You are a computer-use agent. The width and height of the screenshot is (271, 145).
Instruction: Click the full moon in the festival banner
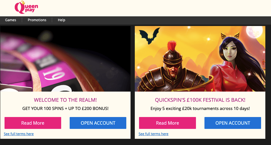point(254,31)
